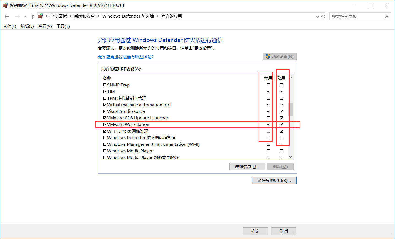Toggle 专用 checkbox for VMware CDS Update Launcher

268,118
